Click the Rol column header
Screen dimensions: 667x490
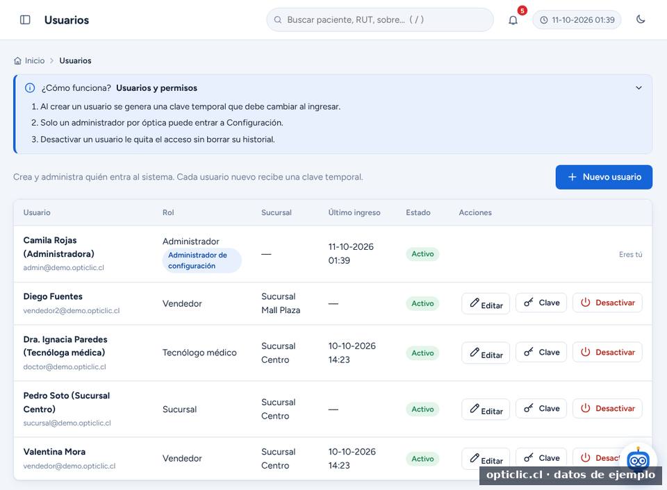(x=168, y=212)
